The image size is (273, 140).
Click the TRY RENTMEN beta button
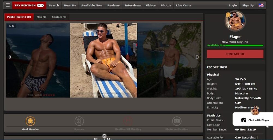[29, 5]
